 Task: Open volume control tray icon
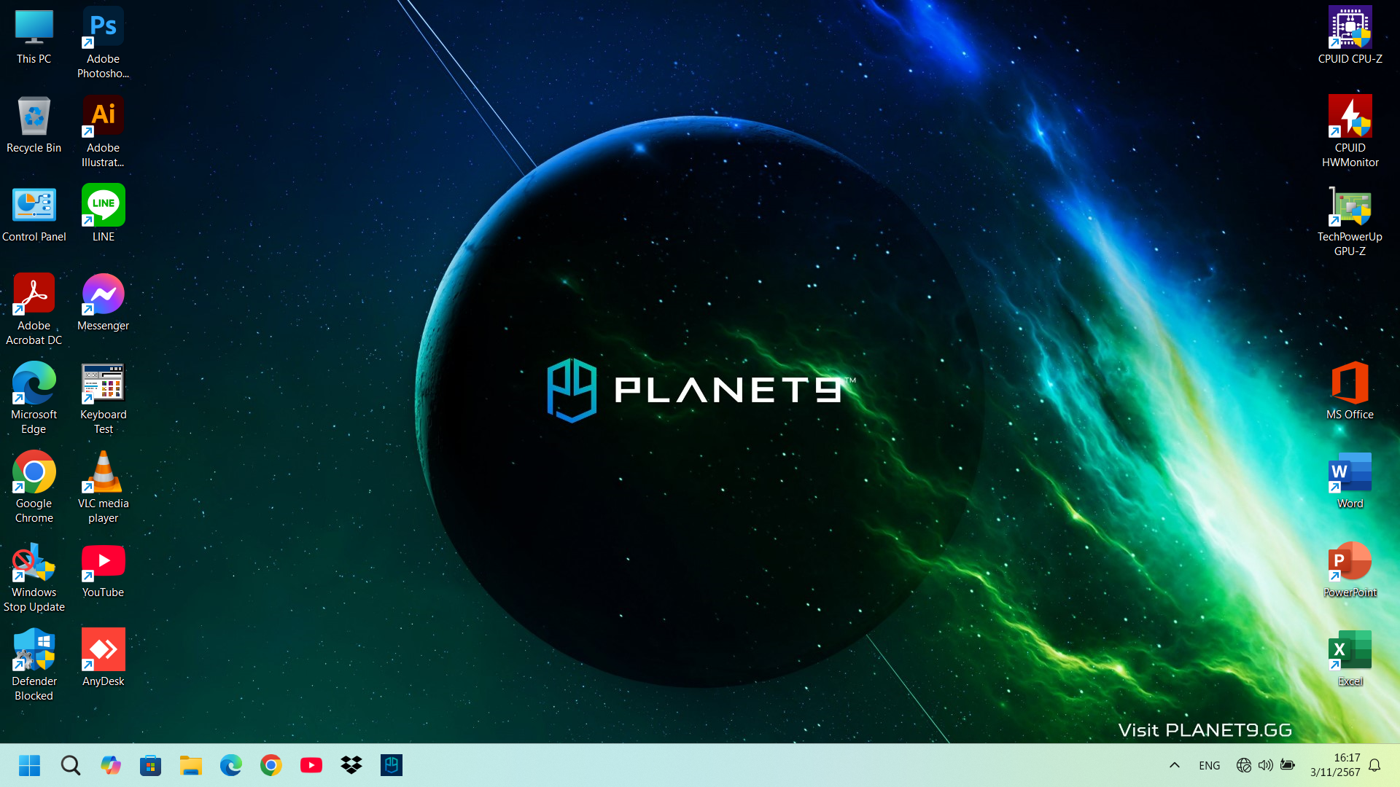(x=1266, y=765)
